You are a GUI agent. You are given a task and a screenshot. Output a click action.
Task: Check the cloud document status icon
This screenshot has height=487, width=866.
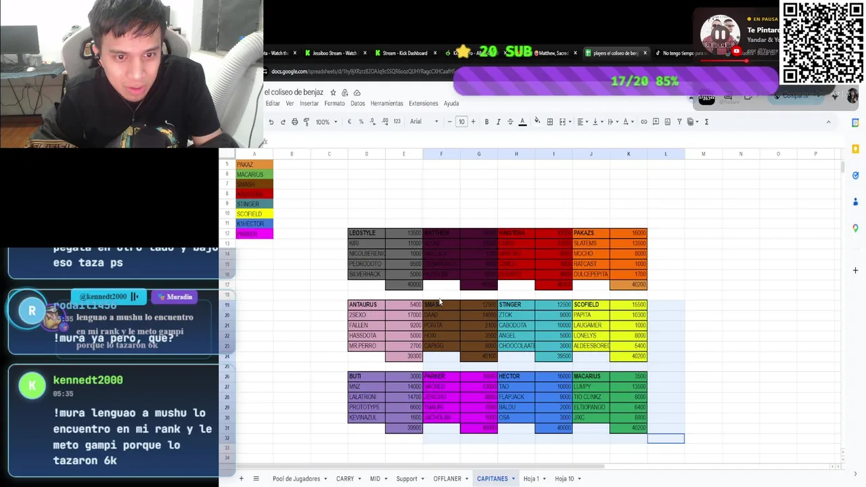[x=357, y=93]
